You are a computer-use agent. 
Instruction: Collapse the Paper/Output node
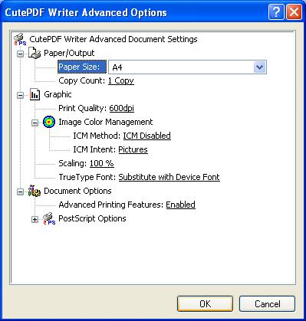(x=20, y=54)
